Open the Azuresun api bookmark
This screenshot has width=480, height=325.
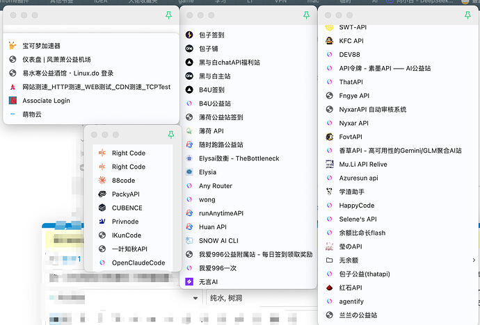click(358, 178)
